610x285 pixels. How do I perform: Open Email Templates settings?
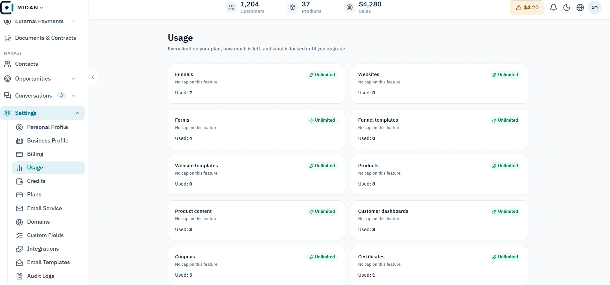click(48, 262)
